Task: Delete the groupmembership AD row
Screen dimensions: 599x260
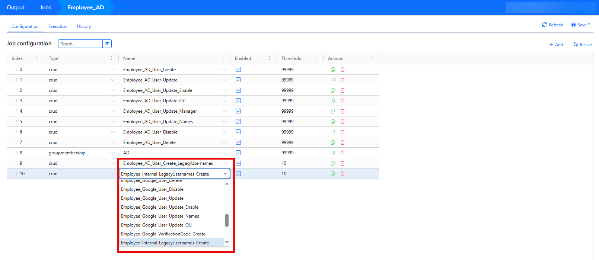Action: tap(342, 153)
